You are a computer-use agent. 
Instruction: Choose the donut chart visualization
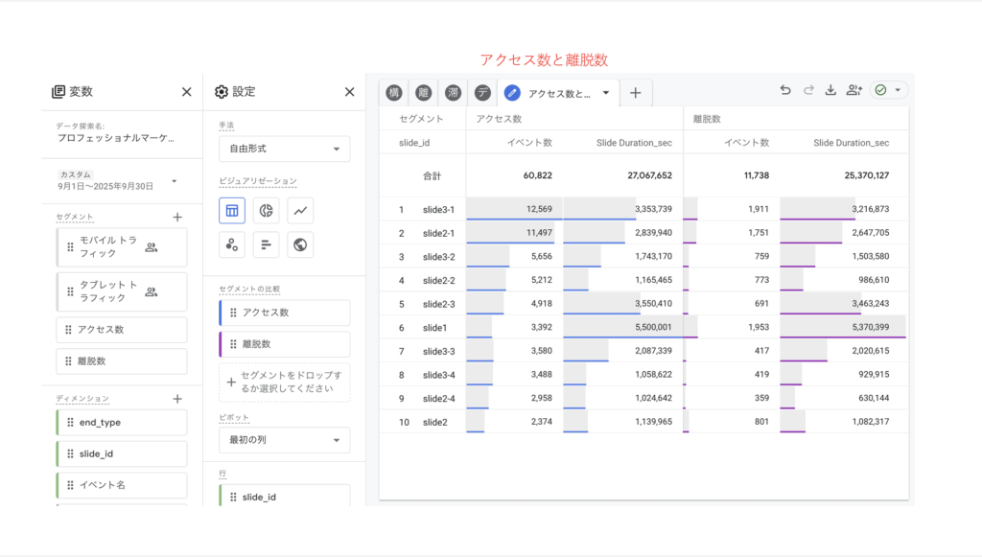(x=267, y=210)
